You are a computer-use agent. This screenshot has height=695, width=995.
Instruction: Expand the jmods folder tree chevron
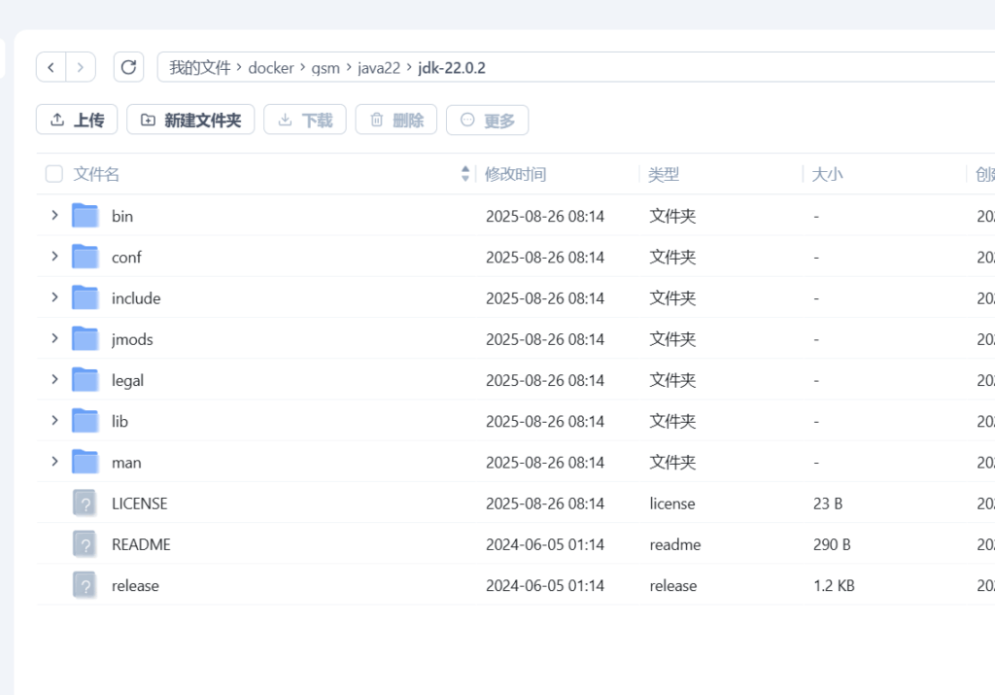[x=54, y=338]
